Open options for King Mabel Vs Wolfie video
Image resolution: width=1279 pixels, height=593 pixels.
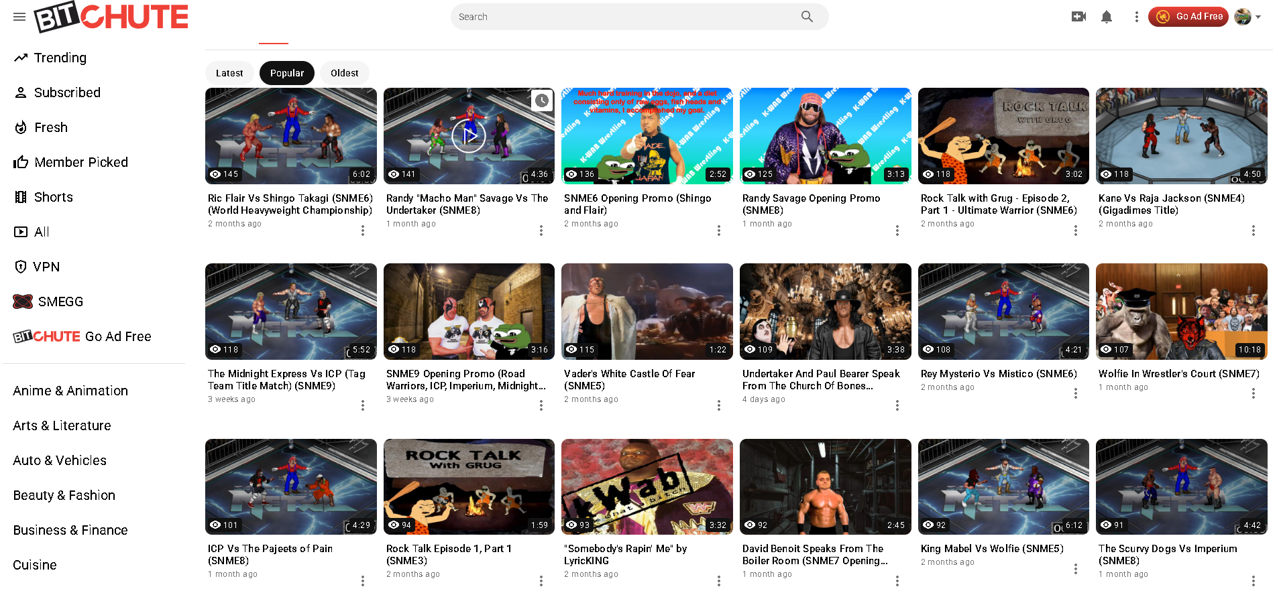[x=1076, y=569]
